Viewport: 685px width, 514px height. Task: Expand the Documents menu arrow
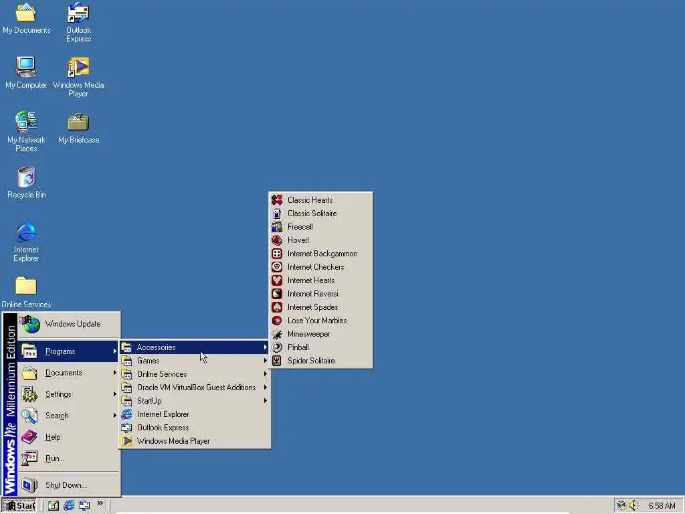(x=114, y=373)
